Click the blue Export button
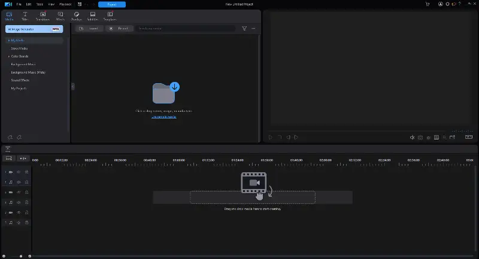Screen dimensions: 479x259 coord(112,4)
